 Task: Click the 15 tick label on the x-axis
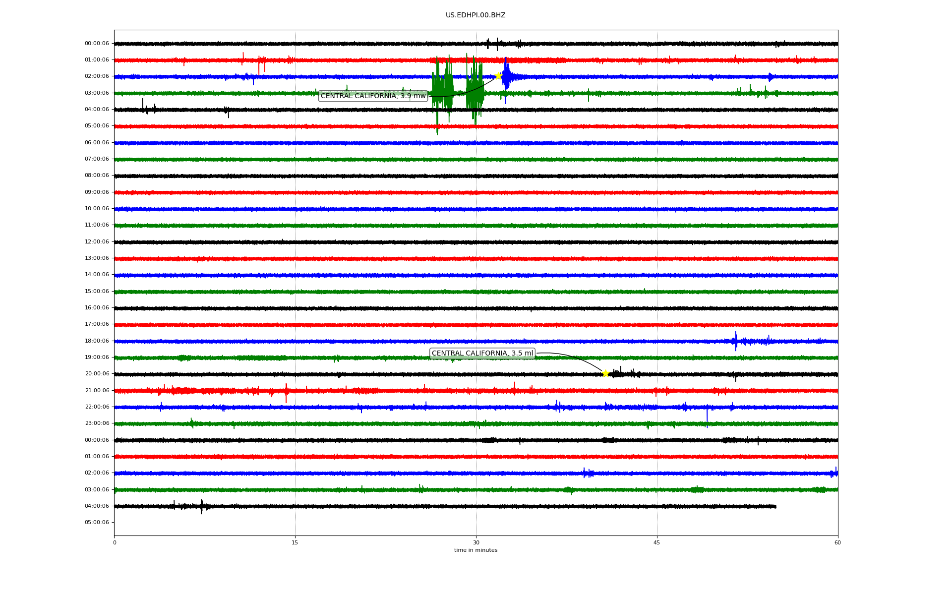[x=295, y=542]
